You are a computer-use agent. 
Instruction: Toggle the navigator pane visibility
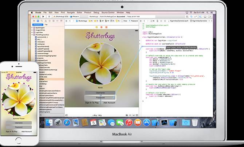[x=201, y=16]
